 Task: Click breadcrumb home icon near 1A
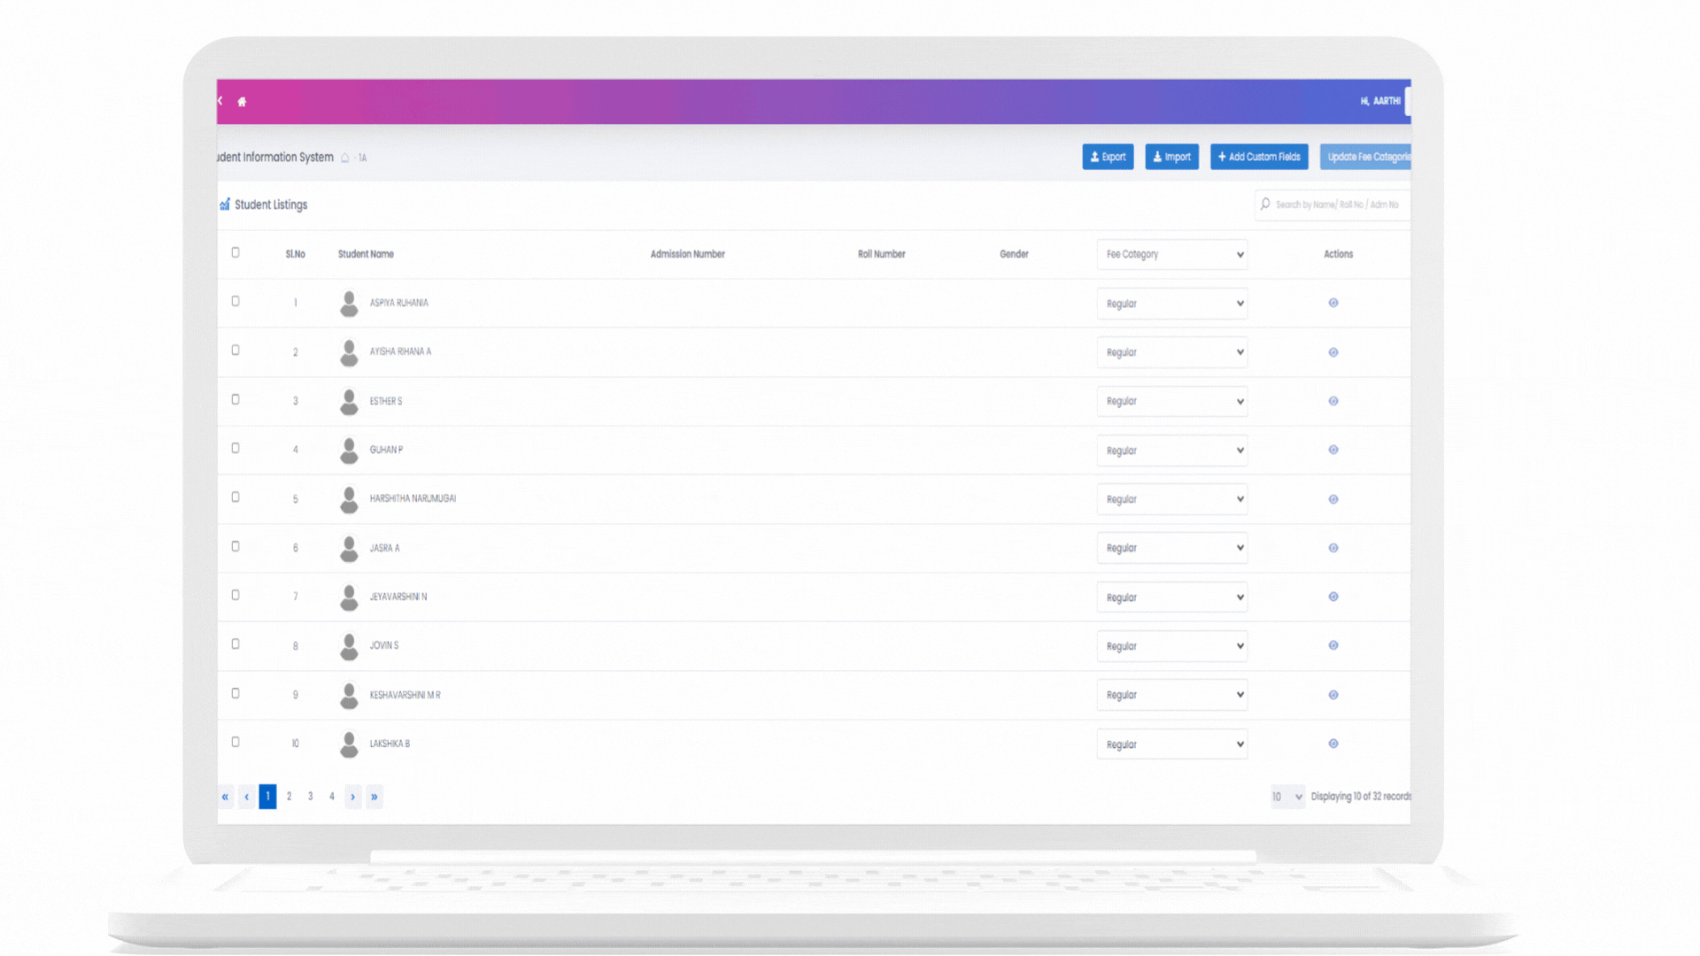[345, 158]
